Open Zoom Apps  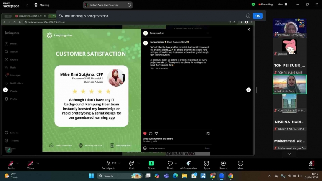(207, 165)
